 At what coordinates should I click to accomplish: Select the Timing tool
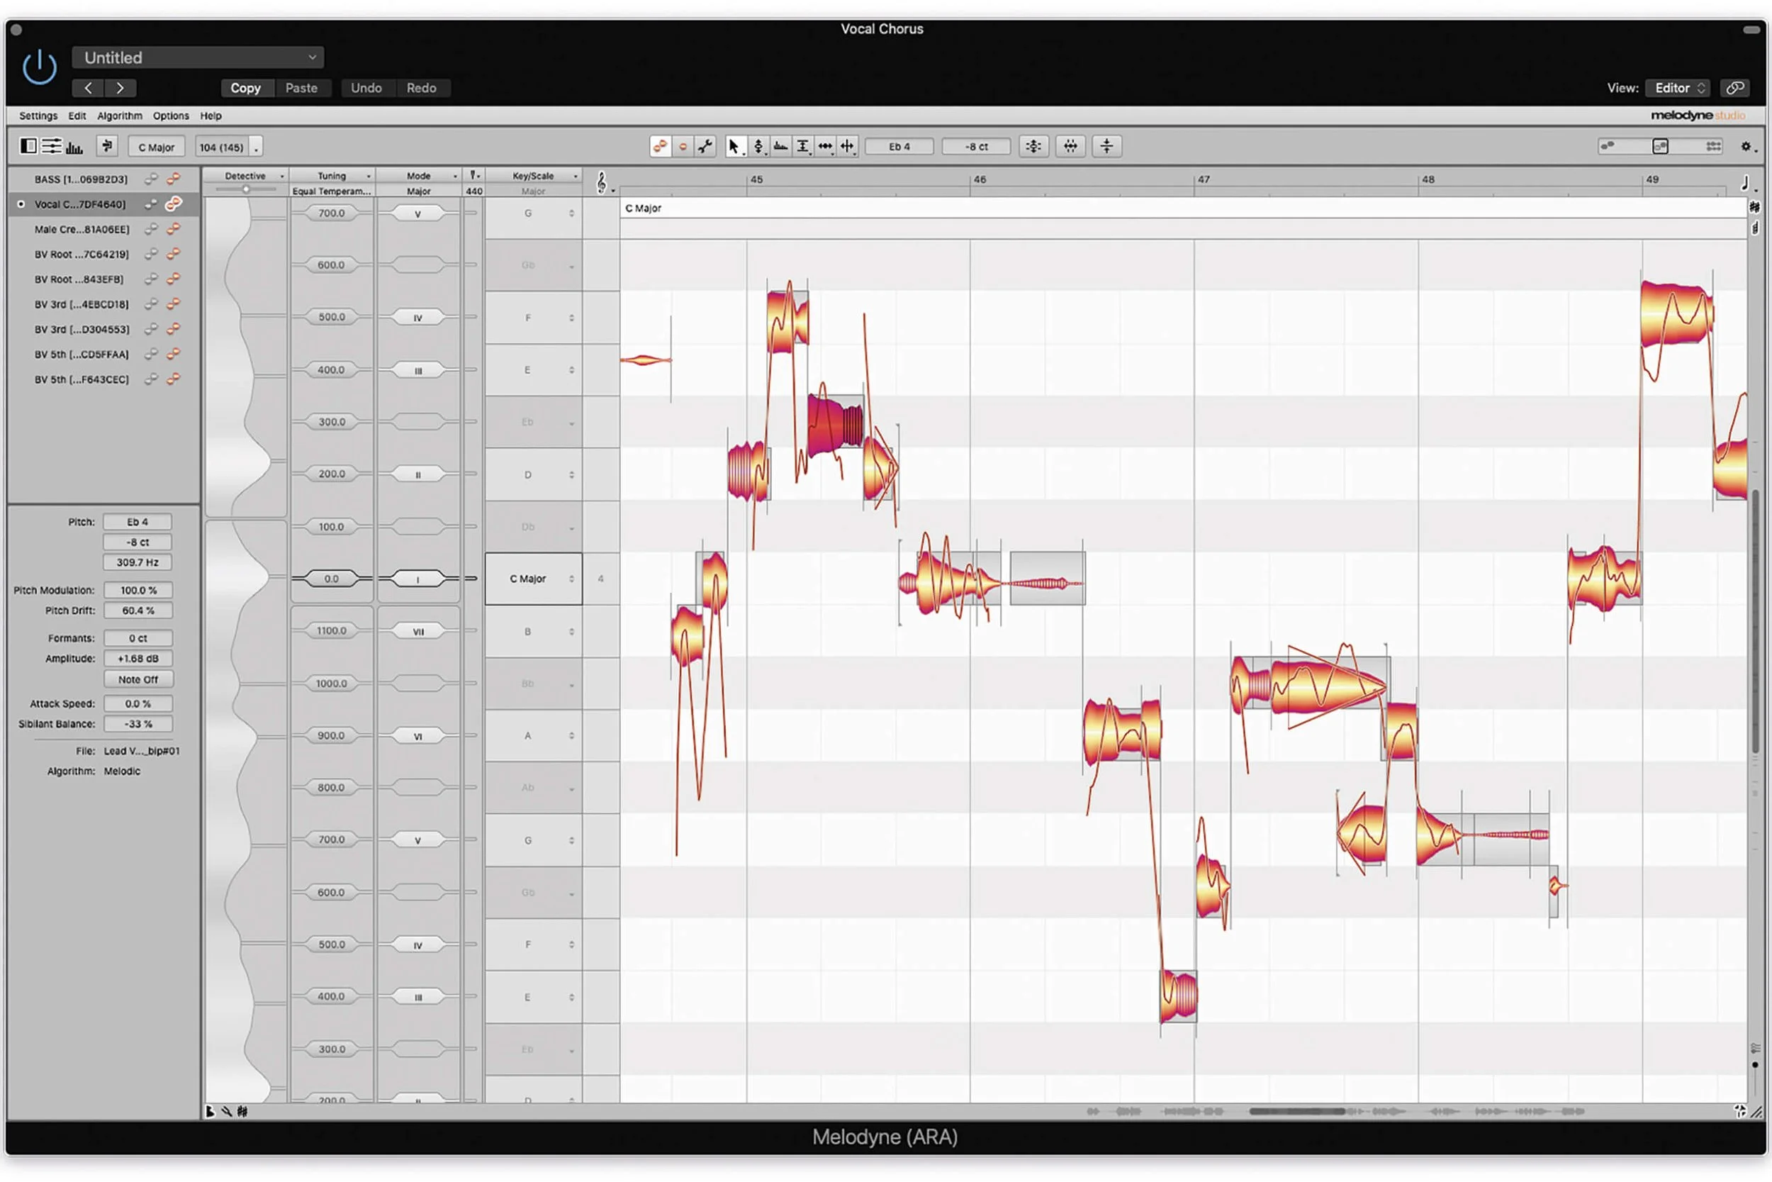click(826, 146)
